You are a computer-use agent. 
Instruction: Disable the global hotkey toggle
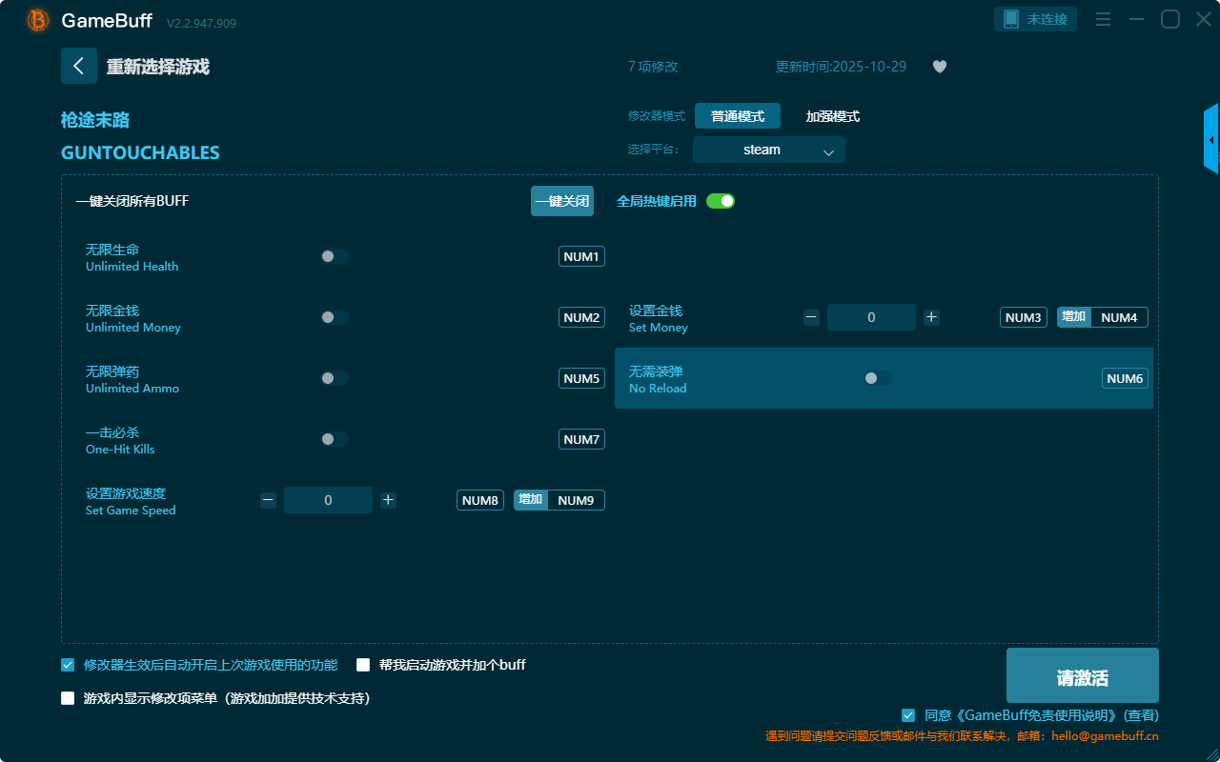click(721, 201)
